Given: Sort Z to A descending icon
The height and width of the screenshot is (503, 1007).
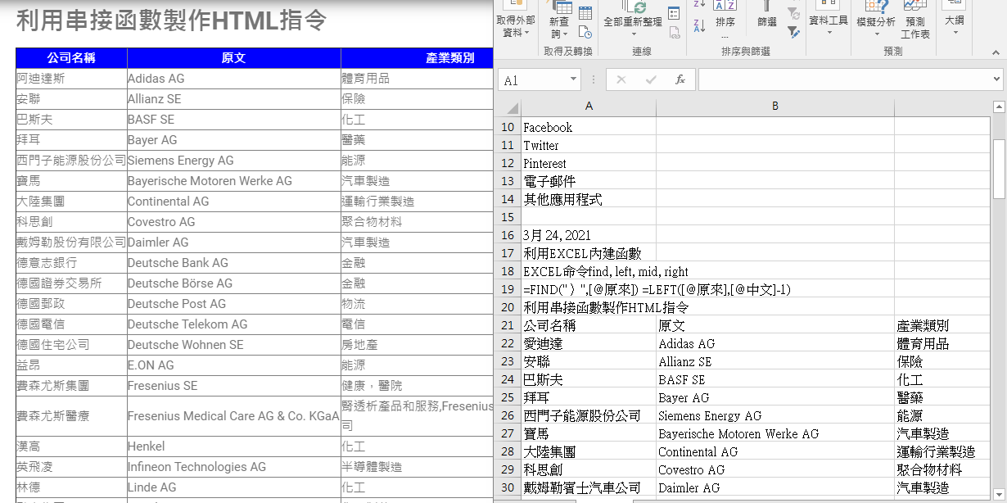Looking at the screenshot, I should [699, 26].
